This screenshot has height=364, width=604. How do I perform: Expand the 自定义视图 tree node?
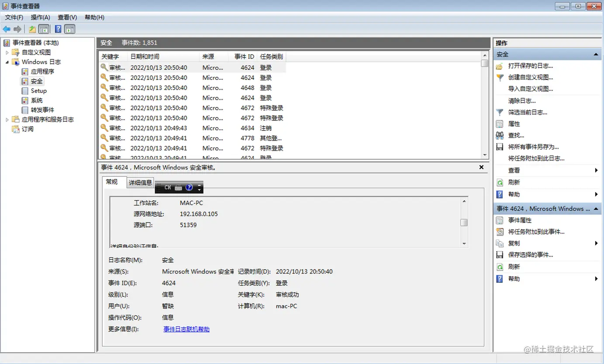pyautogui.click(x=7, y=52)
